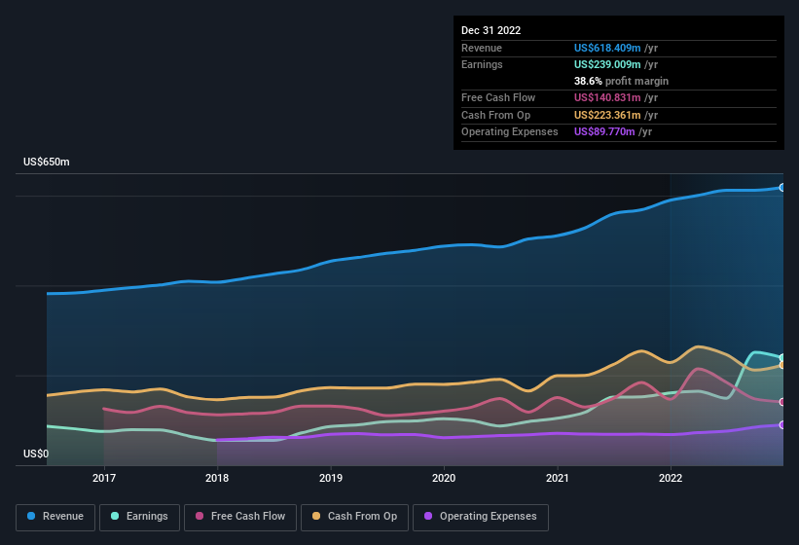Click the US$223.361m cash from op value
The width and height of the screenshot is (799, 545).
pos(607,115)
